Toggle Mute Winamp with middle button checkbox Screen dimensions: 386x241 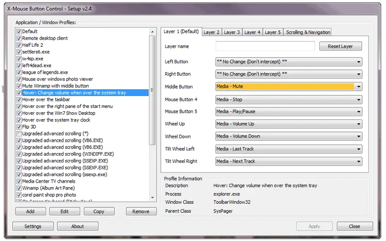coord(19,86)
